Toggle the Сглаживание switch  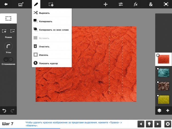tap(8, 59)
